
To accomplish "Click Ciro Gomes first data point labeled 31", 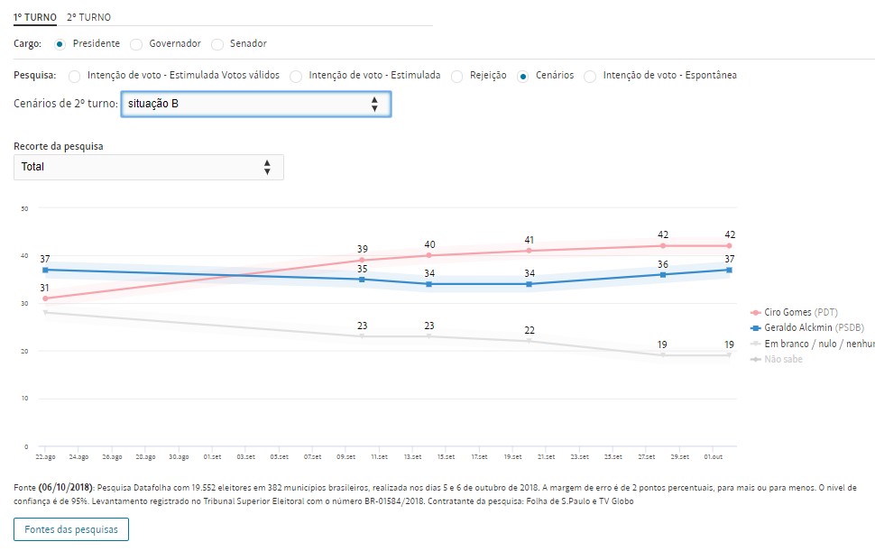I will click(44, 298).
